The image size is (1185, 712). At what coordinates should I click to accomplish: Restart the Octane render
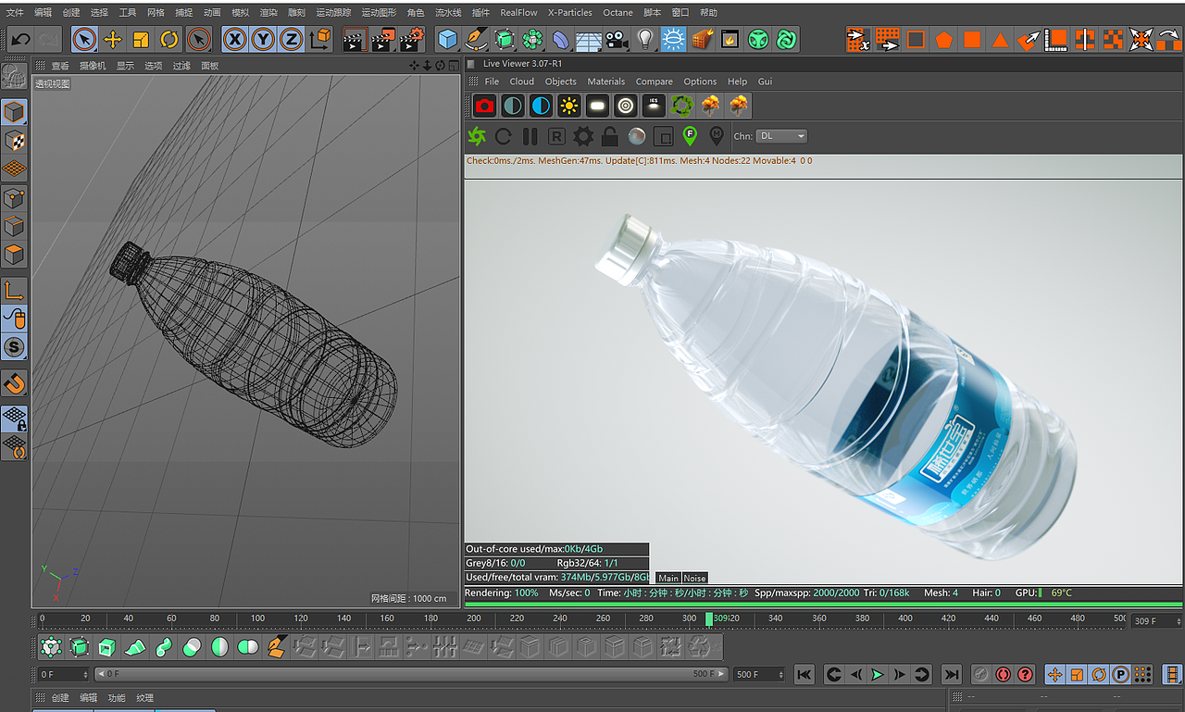[504, 136]
